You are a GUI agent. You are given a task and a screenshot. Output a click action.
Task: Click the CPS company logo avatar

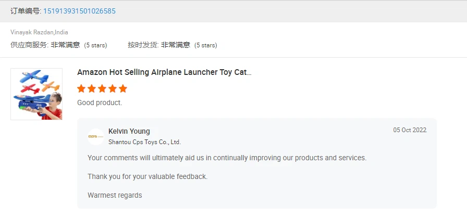(x=96, y=137)
